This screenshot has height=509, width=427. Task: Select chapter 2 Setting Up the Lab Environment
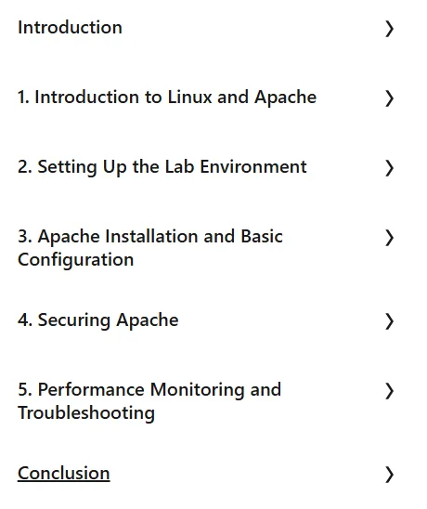tap(162, 167)
